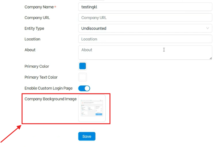Click the Company Background Image thumbnail
The image size is (219, 147).
(92, 108)
